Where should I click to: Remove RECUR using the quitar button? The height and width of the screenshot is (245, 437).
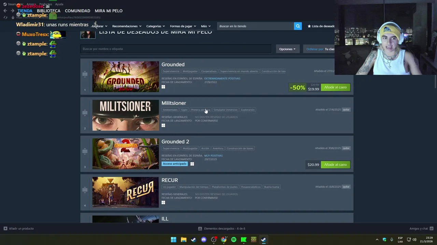pyautogui.click(x=346, y=187)
